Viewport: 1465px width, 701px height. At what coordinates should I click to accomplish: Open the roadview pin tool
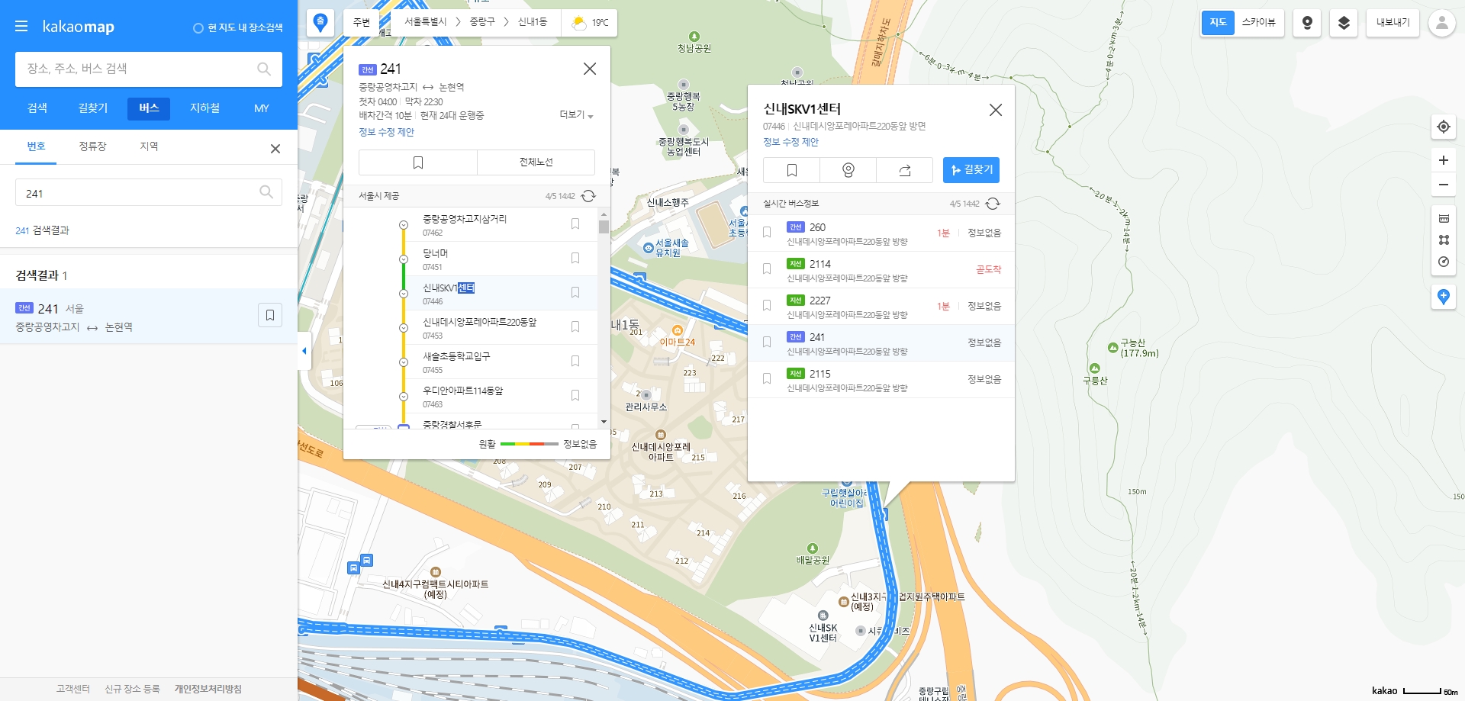[1307, 23]
